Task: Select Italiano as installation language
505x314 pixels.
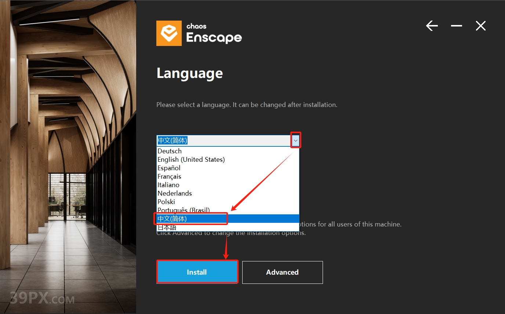Action: point(168,185)
